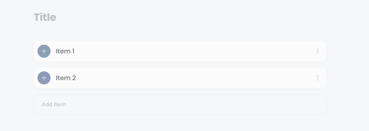Click the plus circle icon beside Item 1
Image resolution: width=369 pixels, height=131 pixels.
coord(44,51)
